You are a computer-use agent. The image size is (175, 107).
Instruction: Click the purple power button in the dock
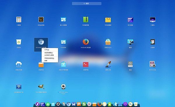(x=125, y=104)
